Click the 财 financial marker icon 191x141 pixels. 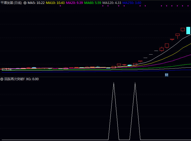(167, 75)
